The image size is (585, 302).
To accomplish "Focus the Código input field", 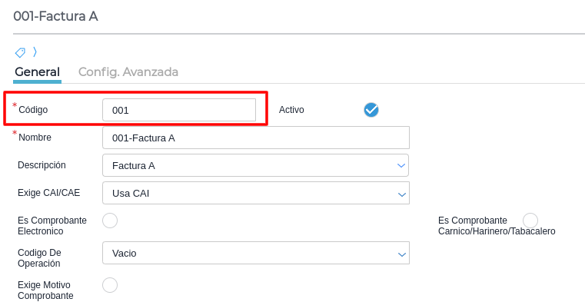I will [179, 110].
